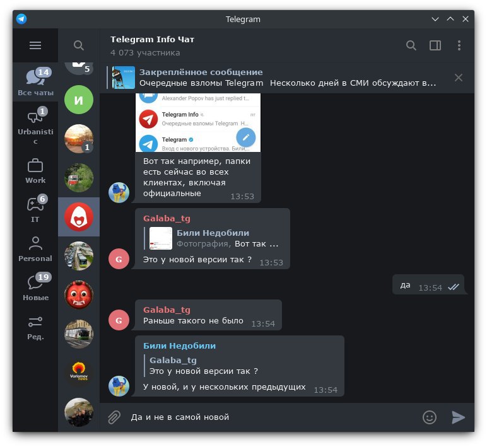
Task: Open chat with sunset tram avatar
Action: [x=79, y=139]
